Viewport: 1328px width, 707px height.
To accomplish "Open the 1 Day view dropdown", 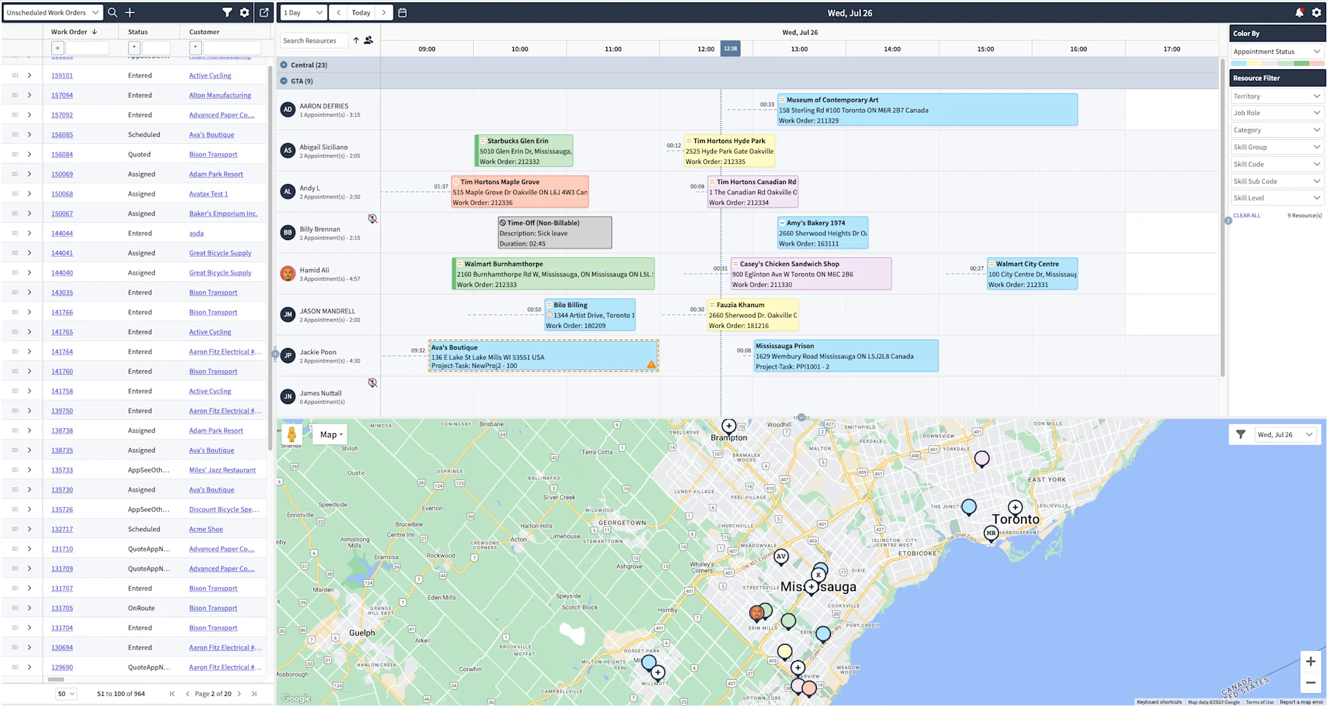I will coord(303,12).
